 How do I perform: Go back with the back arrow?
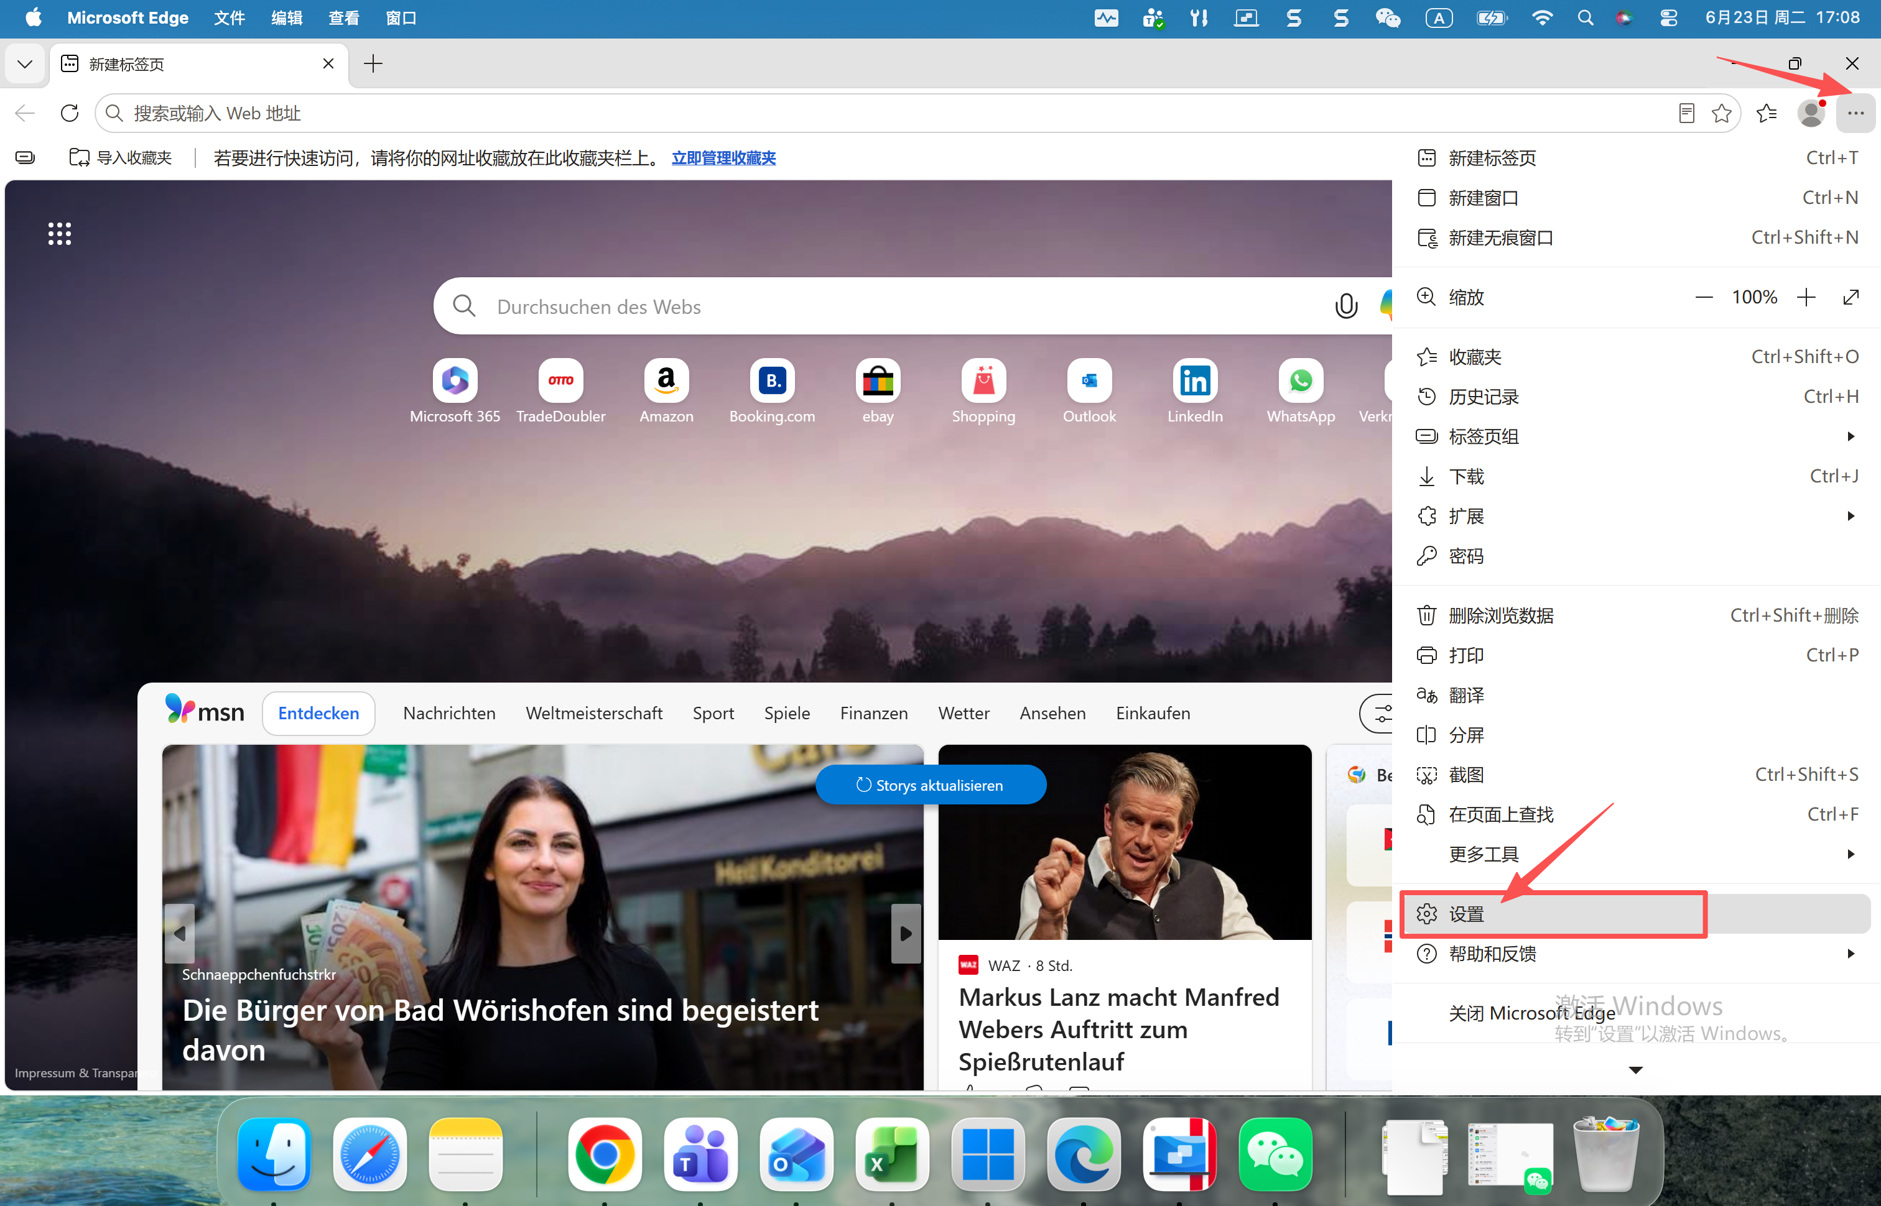pyautogui.click(x=25, y=114)
